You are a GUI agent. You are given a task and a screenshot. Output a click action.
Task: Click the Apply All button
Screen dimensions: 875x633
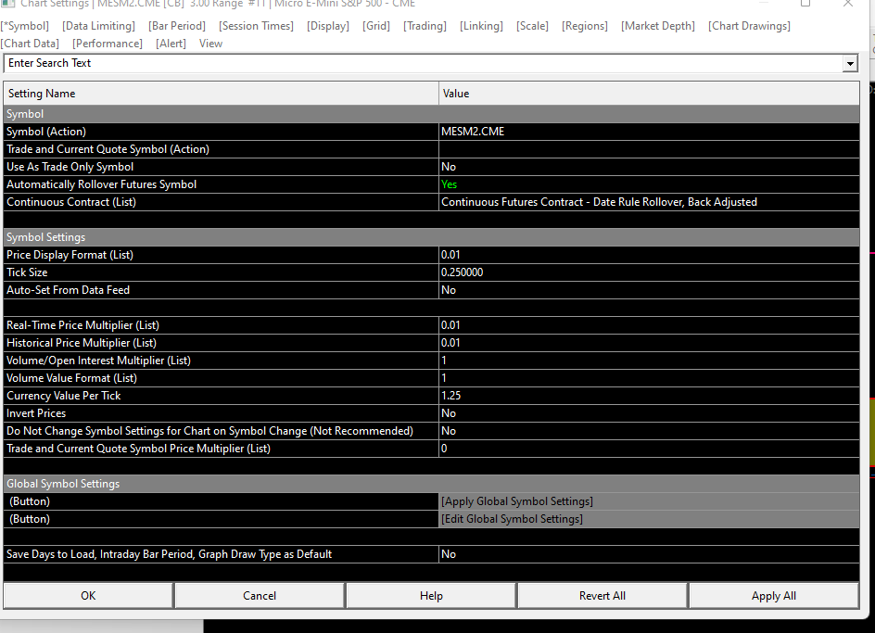773,596
